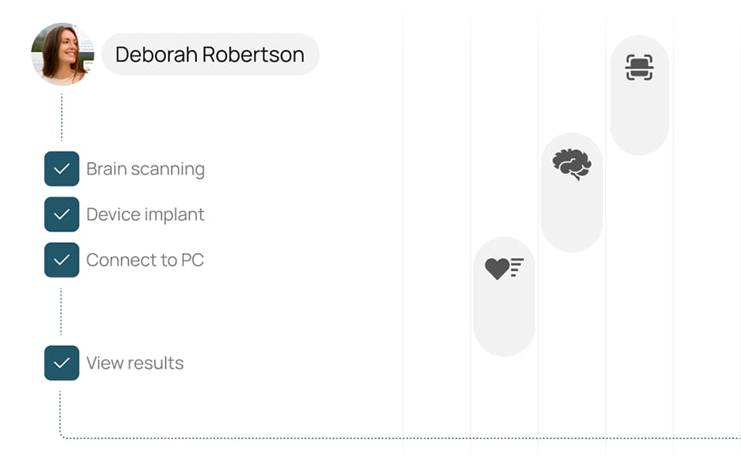Click the heart with lines icon

point(504,268)
